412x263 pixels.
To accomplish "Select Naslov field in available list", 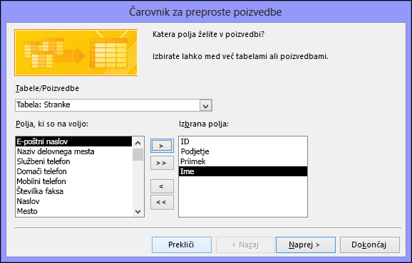I will point(74,201).
